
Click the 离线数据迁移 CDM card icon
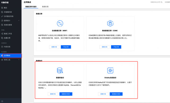click(110, 23)
